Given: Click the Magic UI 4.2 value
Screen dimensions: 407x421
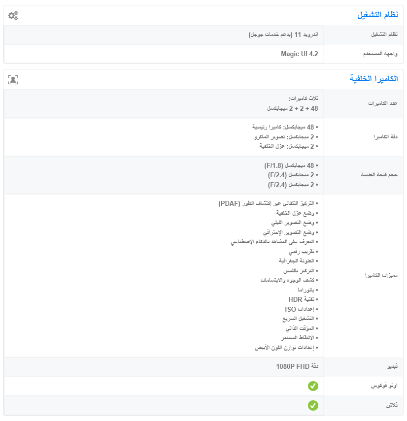Looking at the screenshot, I should coord(300,54).
